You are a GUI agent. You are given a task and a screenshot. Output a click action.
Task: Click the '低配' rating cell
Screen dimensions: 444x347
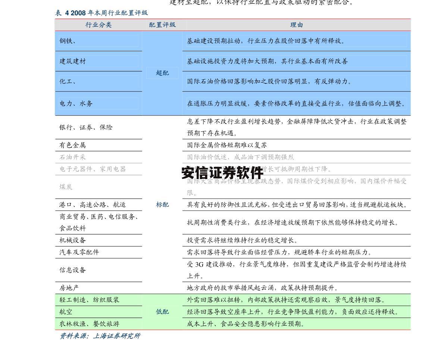[162, 312]
